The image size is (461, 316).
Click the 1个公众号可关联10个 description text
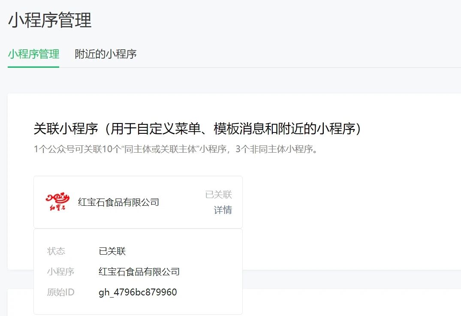tap(176, 149)
